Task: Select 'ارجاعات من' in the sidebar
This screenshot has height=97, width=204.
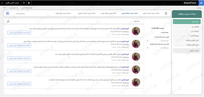Action: point(187,31)
